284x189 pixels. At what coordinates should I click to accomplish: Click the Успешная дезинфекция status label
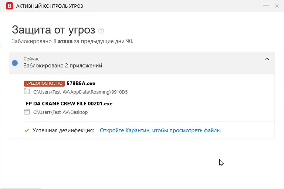[x=63, y=130]
